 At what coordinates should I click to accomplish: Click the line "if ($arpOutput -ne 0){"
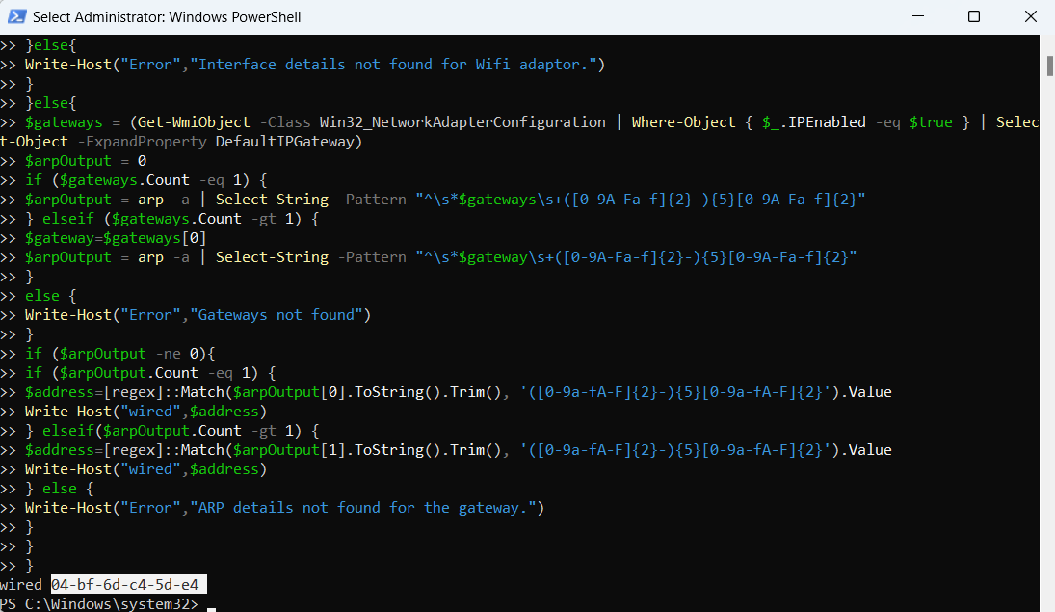(120, 354)
